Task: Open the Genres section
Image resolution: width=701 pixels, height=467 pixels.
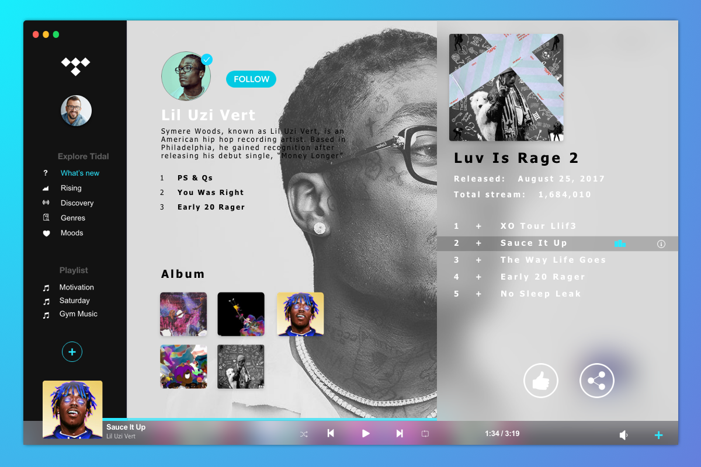Action: click(73, 218)
